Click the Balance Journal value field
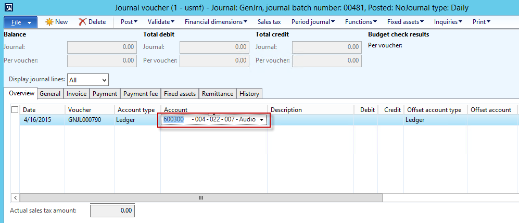The width and height of the screenshot is (519, 223). pos(102,47)
